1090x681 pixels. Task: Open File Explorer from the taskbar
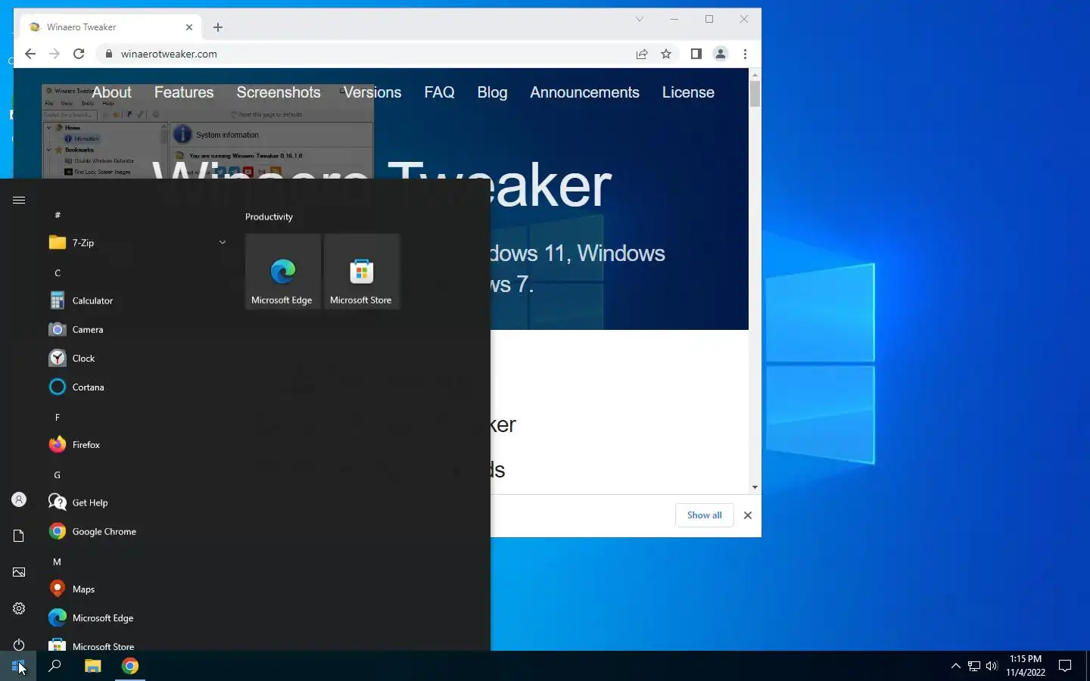tap(92, 666)
